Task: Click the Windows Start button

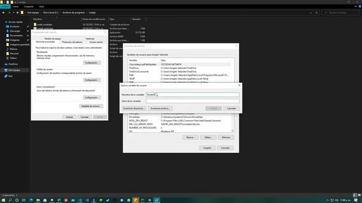Action: tap(3, 200)
